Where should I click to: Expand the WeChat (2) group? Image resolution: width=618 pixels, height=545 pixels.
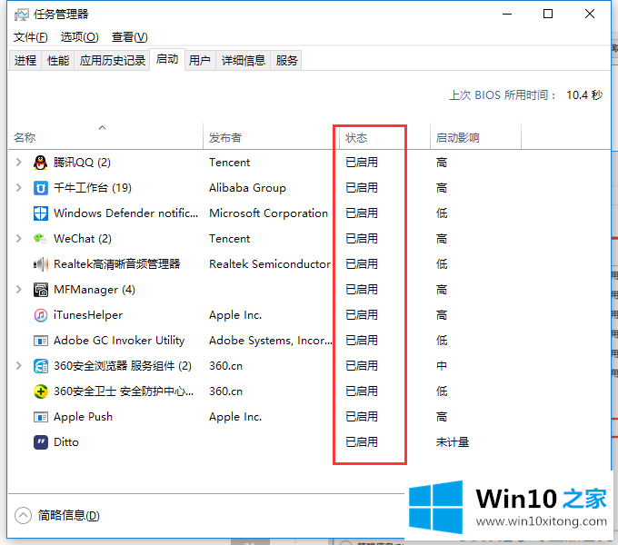[18, 239]
